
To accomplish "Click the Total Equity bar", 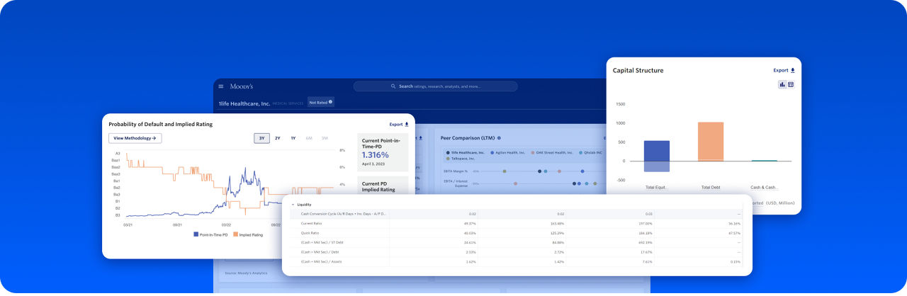I will (657, 156).
